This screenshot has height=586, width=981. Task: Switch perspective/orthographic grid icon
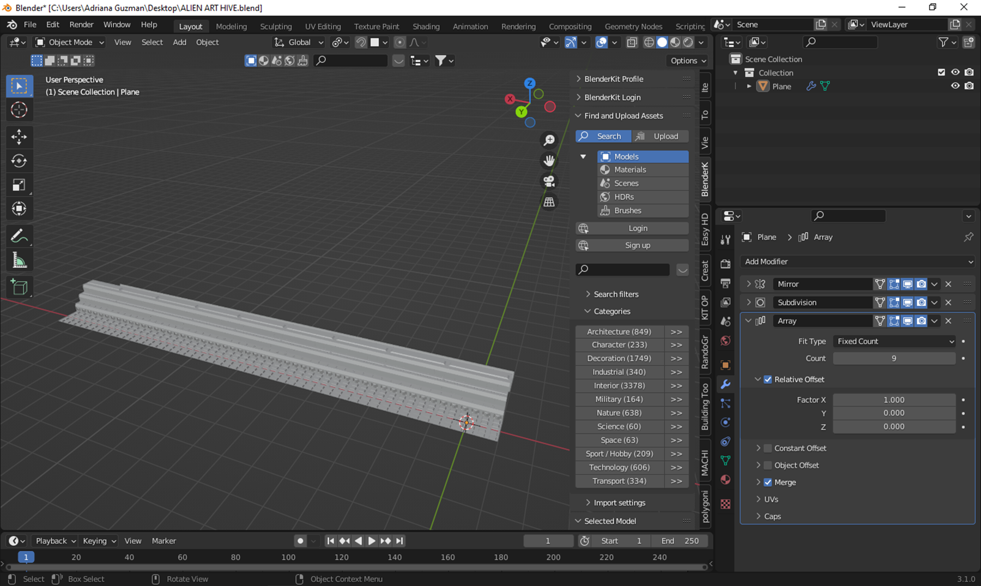point(549,202)
